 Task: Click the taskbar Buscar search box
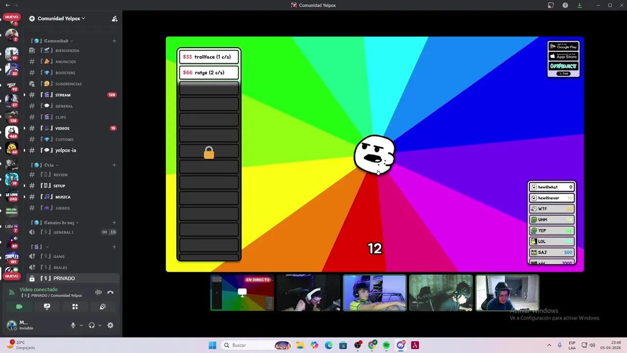[257, 345]
